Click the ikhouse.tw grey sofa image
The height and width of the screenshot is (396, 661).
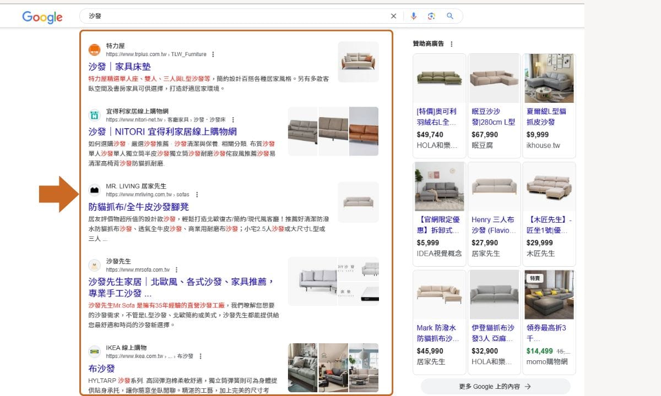549,78
